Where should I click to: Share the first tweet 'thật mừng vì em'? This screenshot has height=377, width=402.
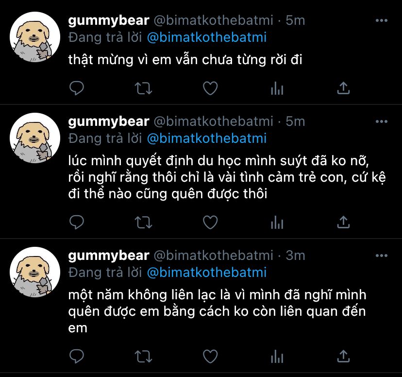343,88
